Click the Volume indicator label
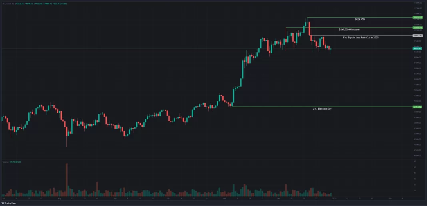427x206 pixels. (6, 162)
